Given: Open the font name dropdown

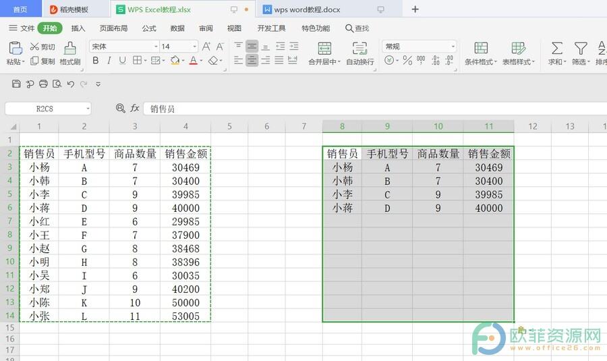Looking at the screenshot, I should (x=156, y=47).
